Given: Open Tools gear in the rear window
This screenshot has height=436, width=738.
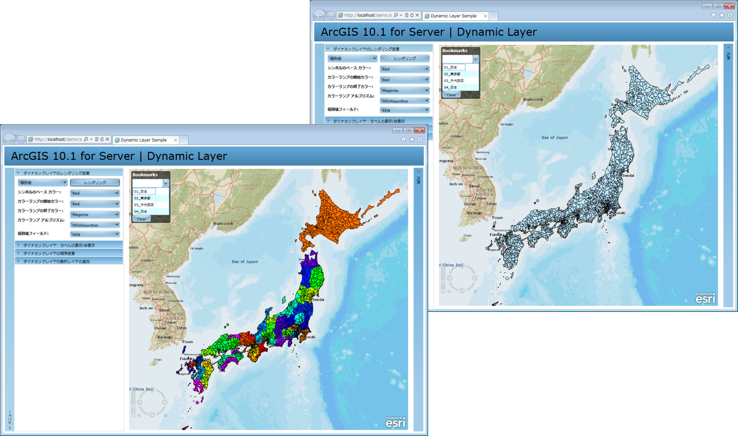Looking at the screenshot, I should (730, 16).
